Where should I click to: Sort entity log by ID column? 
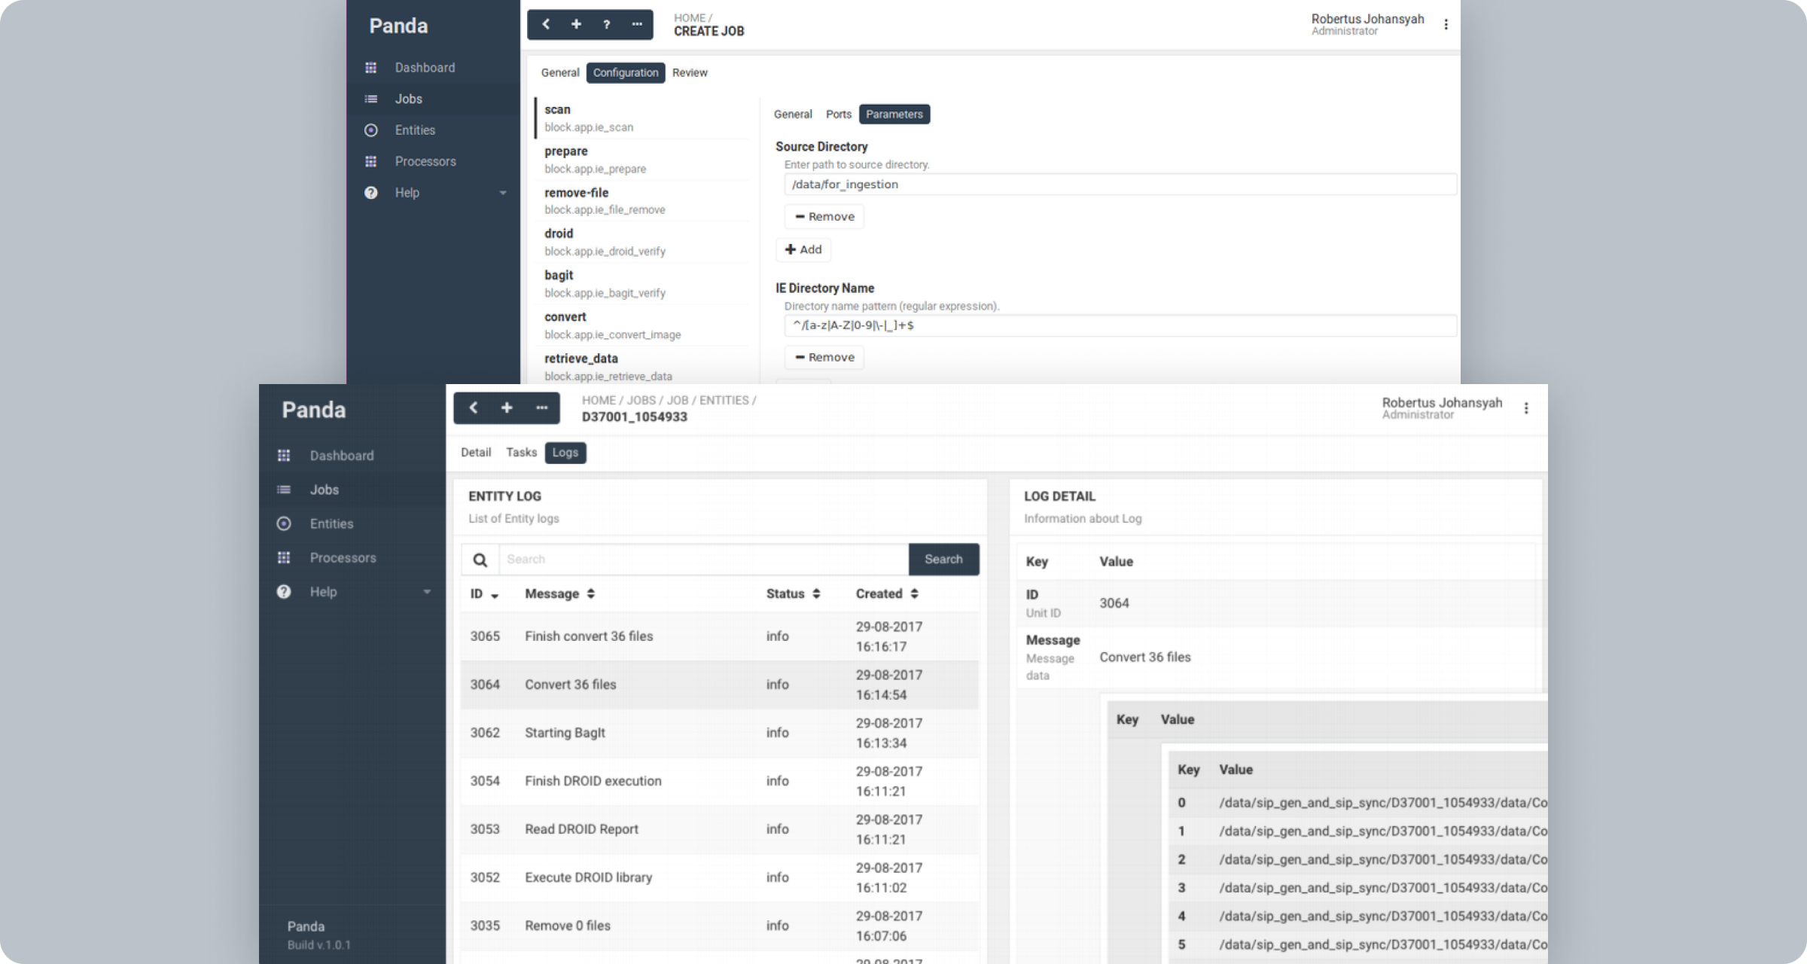485,594
